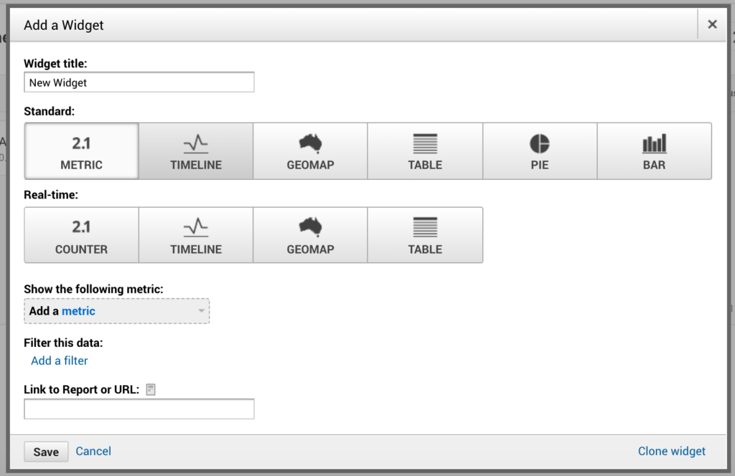Viewport: 735px width, 476px height.
Task: Choose the Standard Timeline widget
Action: point(196,151)
